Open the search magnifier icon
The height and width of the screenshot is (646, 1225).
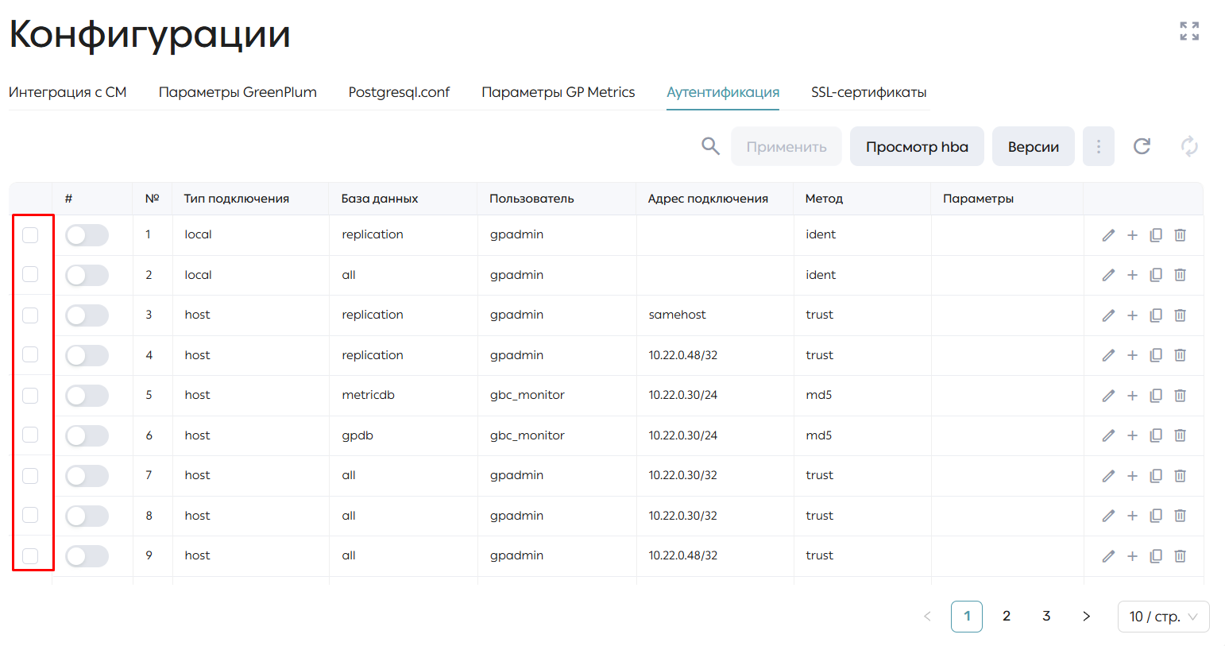pos(710,146)
